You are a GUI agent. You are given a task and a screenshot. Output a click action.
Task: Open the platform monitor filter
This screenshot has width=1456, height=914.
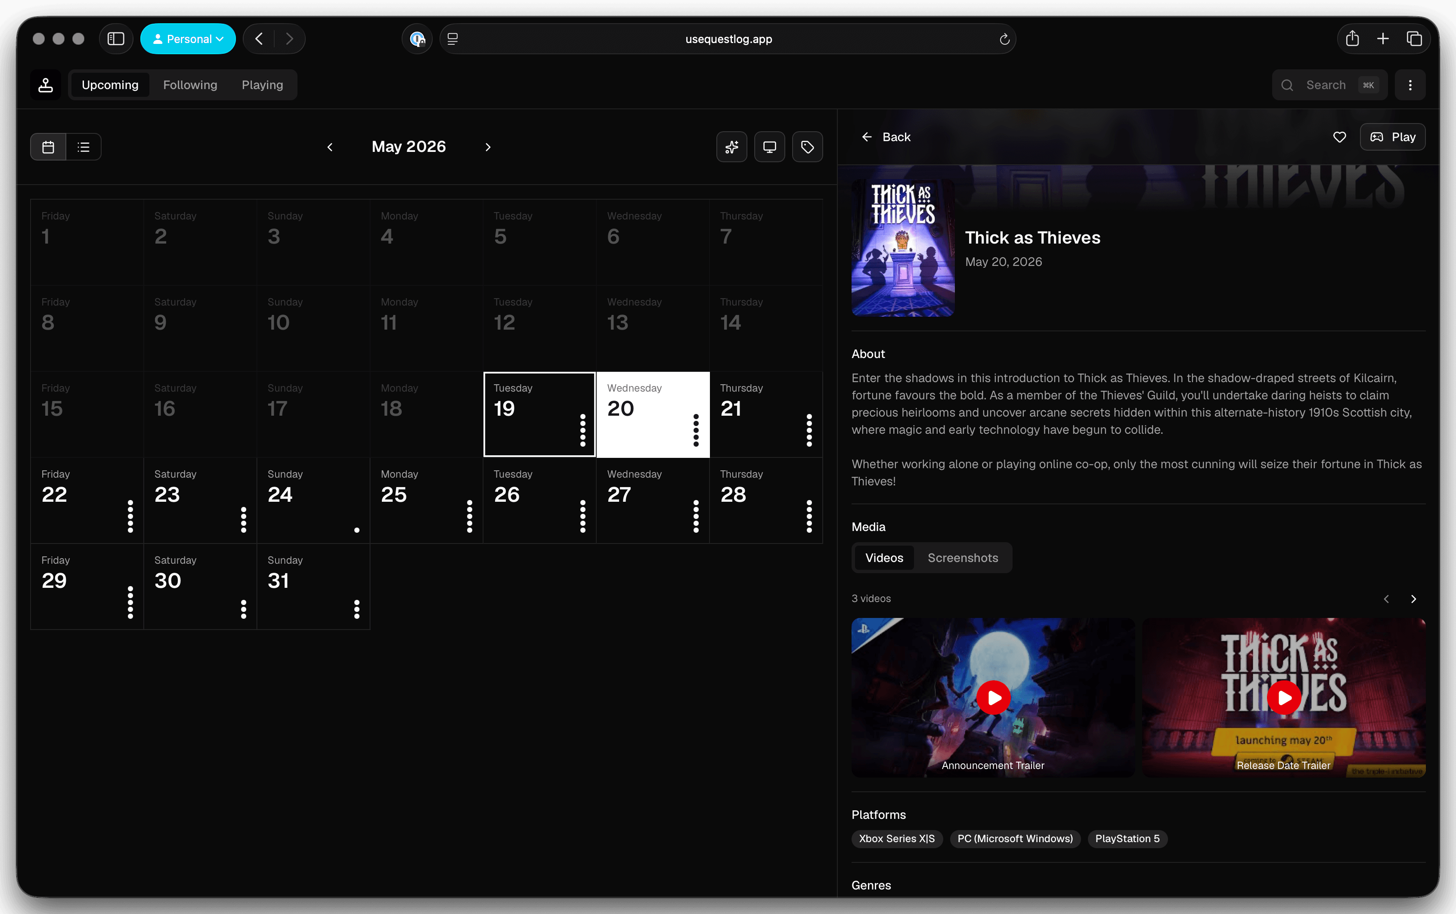(x=770, y=147)
